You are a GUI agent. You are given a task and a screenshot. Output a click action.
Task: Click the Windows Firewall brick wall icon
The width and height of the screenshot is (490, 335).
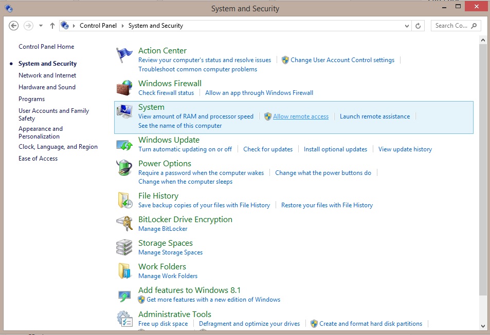124,88
